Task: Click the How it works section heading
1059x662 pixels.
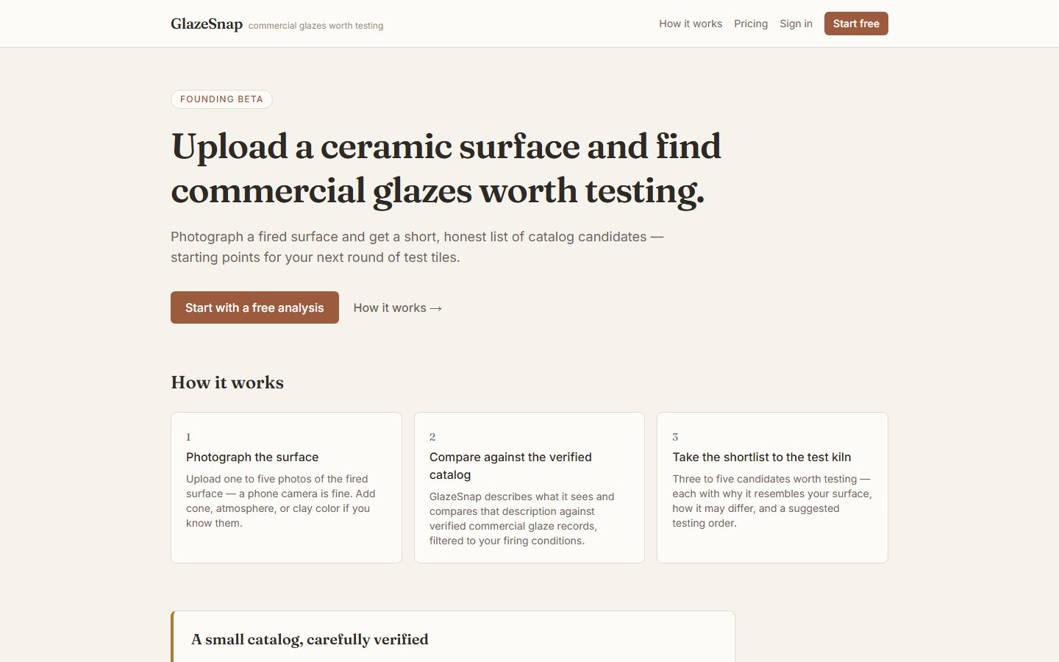Action: (227, 382)
